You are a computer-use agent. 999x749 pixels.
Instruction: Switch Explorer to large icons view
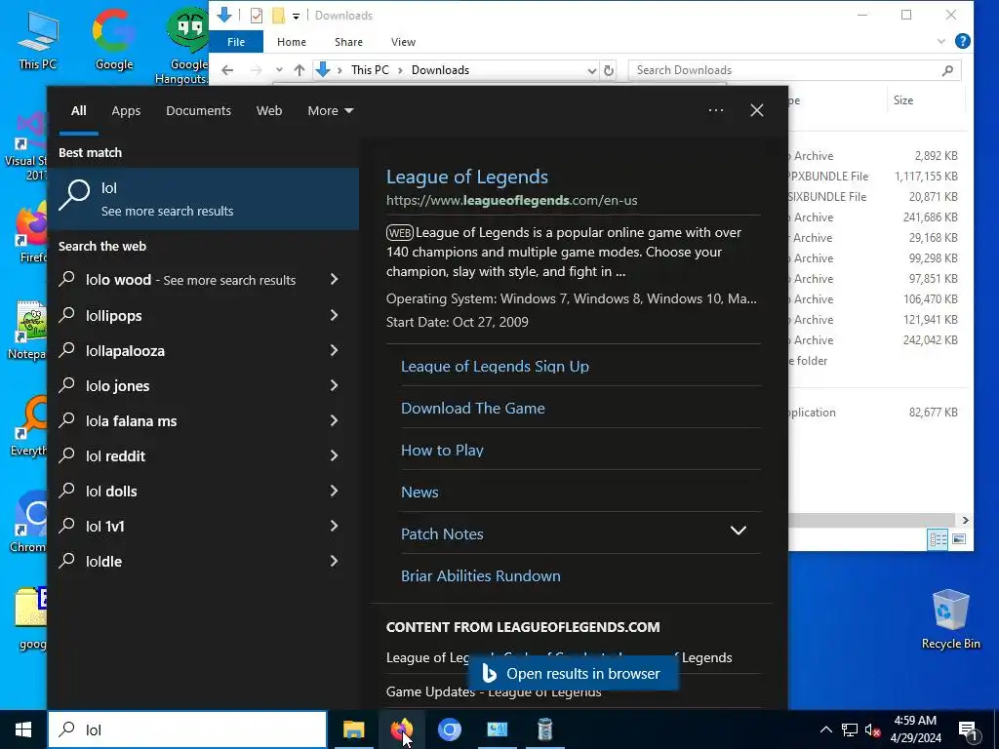tap(959, 539)
